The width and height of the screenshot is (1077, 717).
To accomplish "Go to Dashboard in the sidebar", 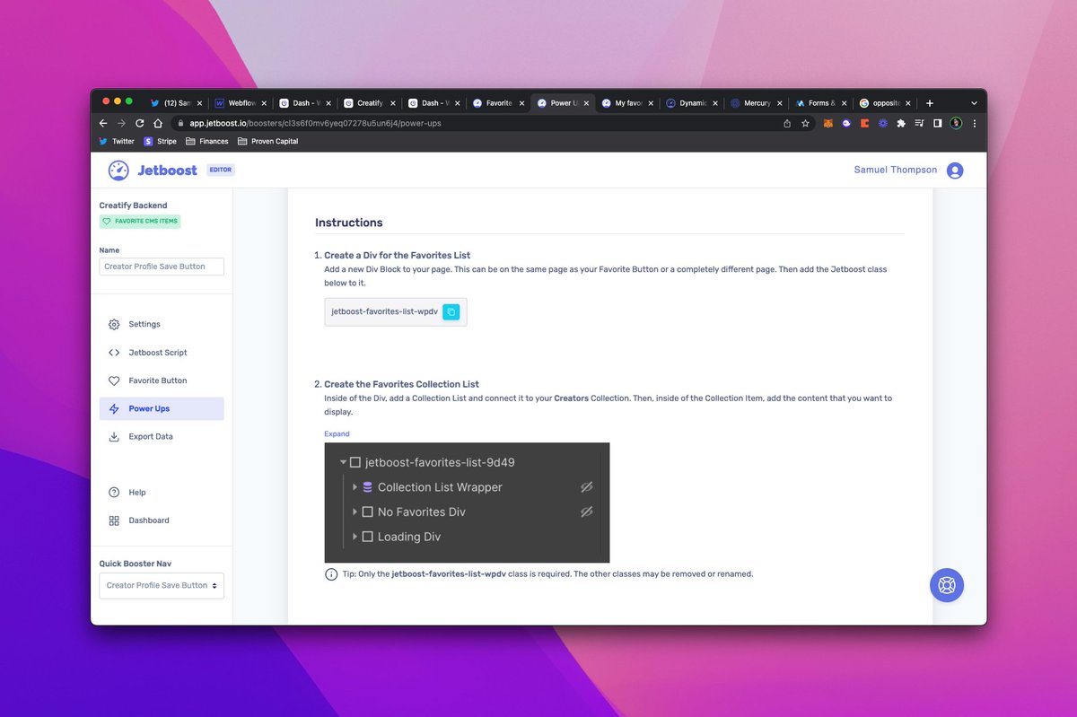I will [162, 520].
